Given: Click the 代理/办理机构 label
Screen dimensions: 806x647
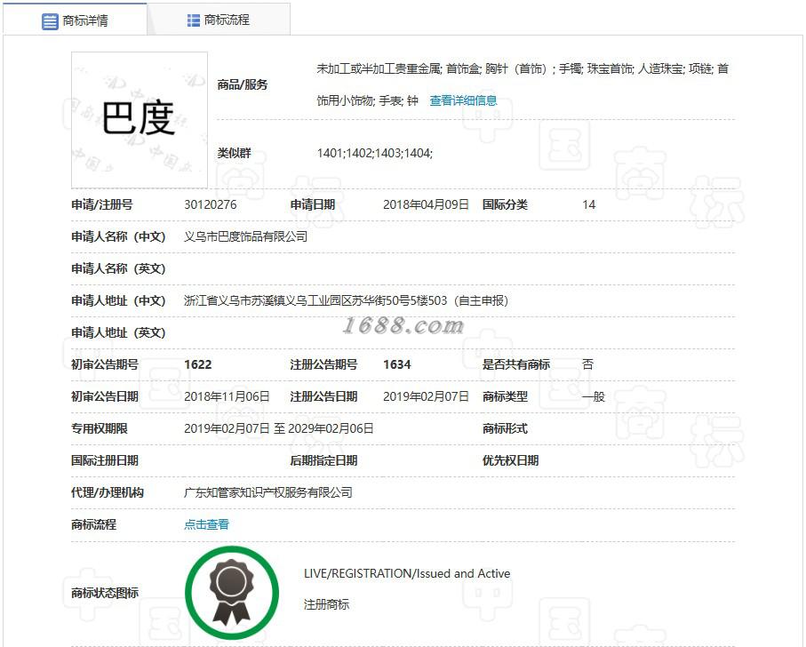Looking at the screenshot, I should pyautogui.click(x=108, y=492).
